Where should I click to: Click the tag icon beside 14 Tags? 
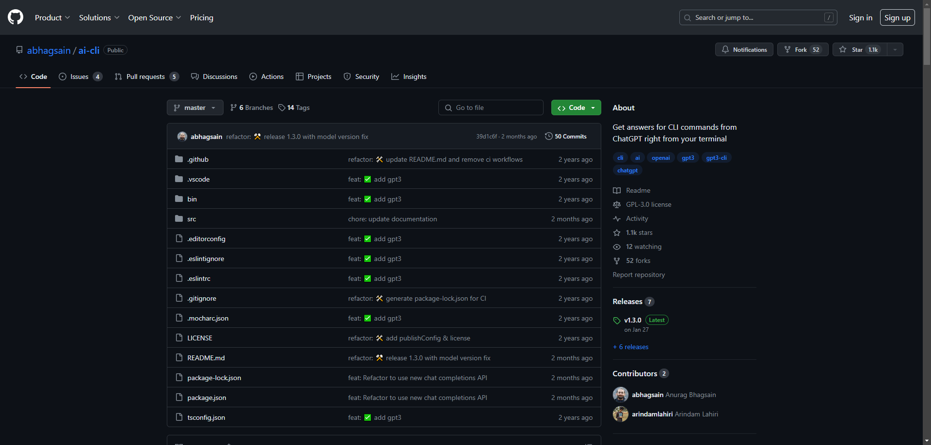coord(282,107)
